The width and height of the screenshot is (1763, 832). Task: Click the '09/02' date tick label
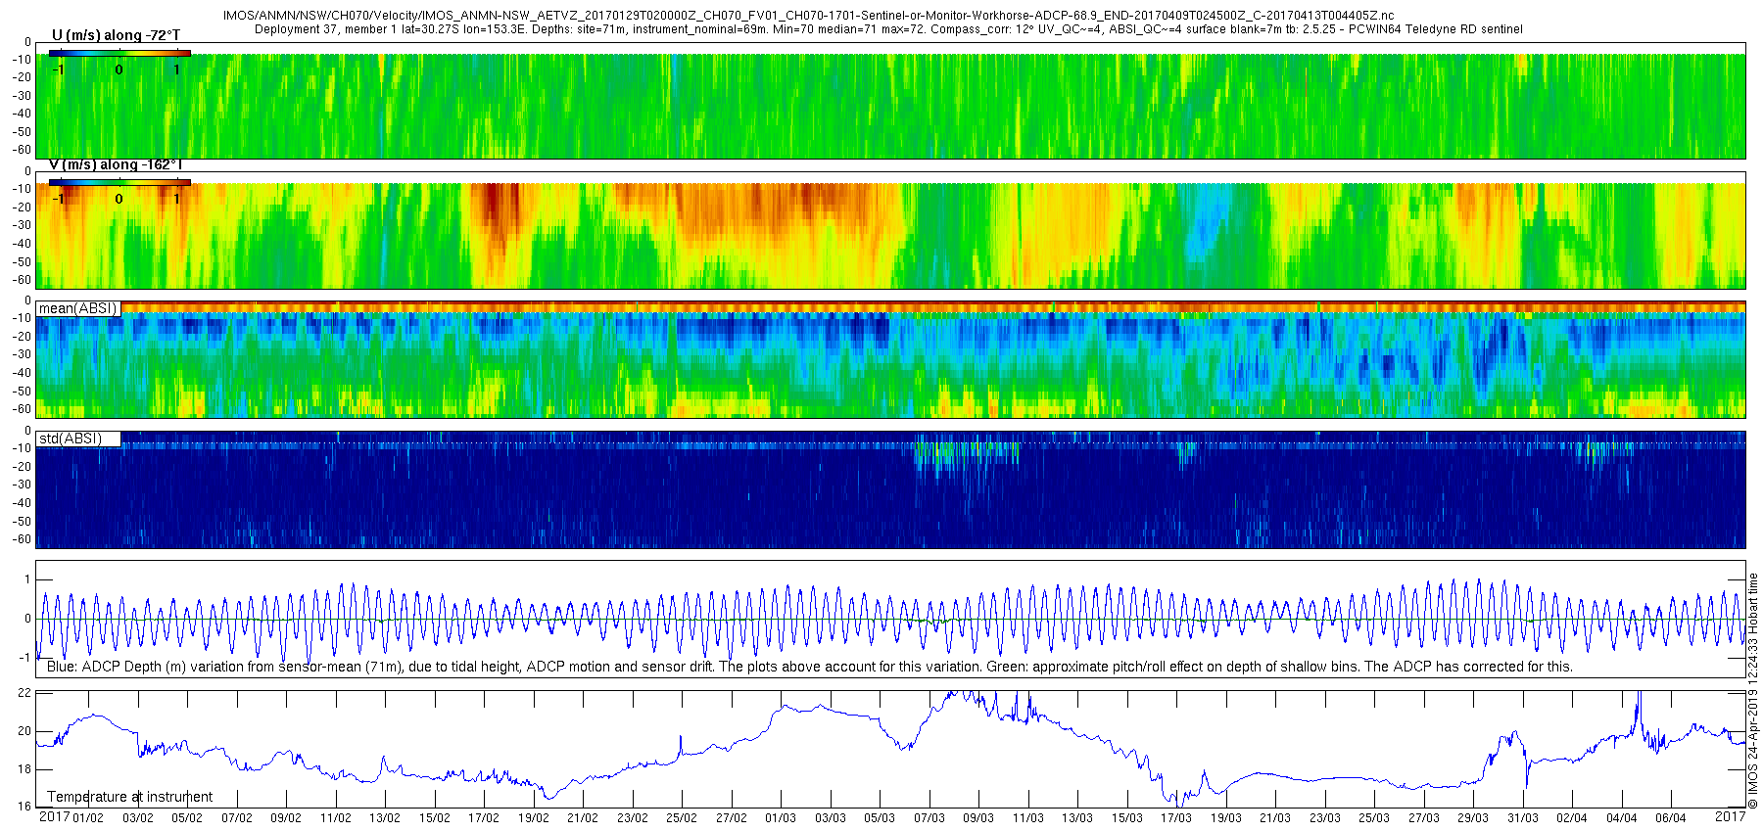pos(286,818)
